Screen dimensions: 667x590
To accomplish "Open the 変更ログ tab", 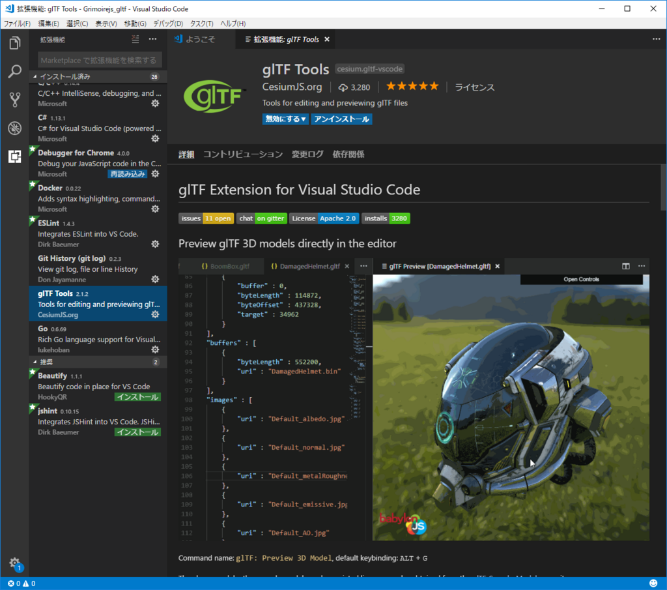I will [x=307, y=155].
